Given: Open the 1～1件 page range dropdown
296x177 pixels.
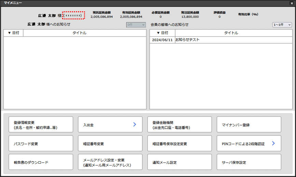Looking at the screenshot, I should coord(282,25).
